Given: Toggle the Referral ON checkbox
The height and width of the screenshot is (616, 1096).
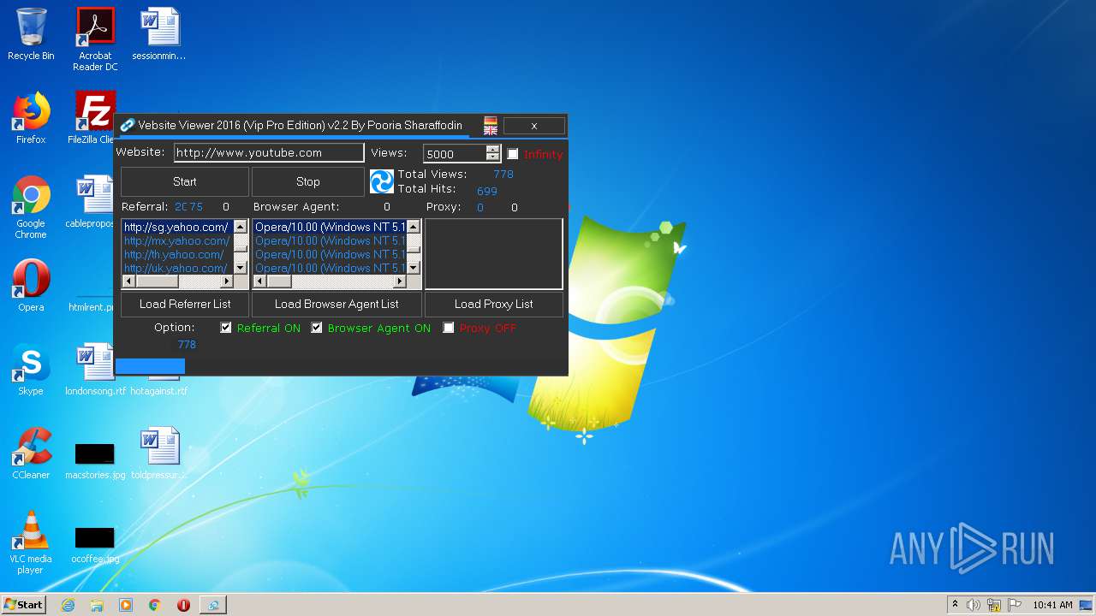Looking at the screenshot, I should [226, 328].
